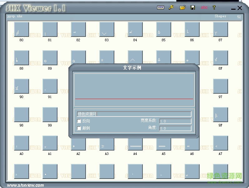Enable the 反向 (backwards) checkbox
249x188 pixels.
79,121
